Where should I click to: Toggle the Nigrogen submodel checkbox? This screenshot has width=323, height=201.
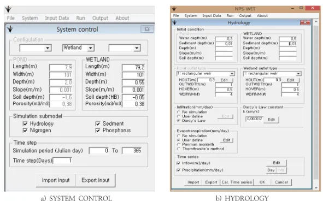(25, 131)
